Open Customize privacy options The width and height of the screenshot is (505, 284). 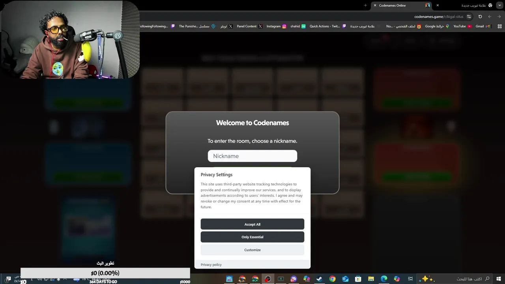[252, 250]
